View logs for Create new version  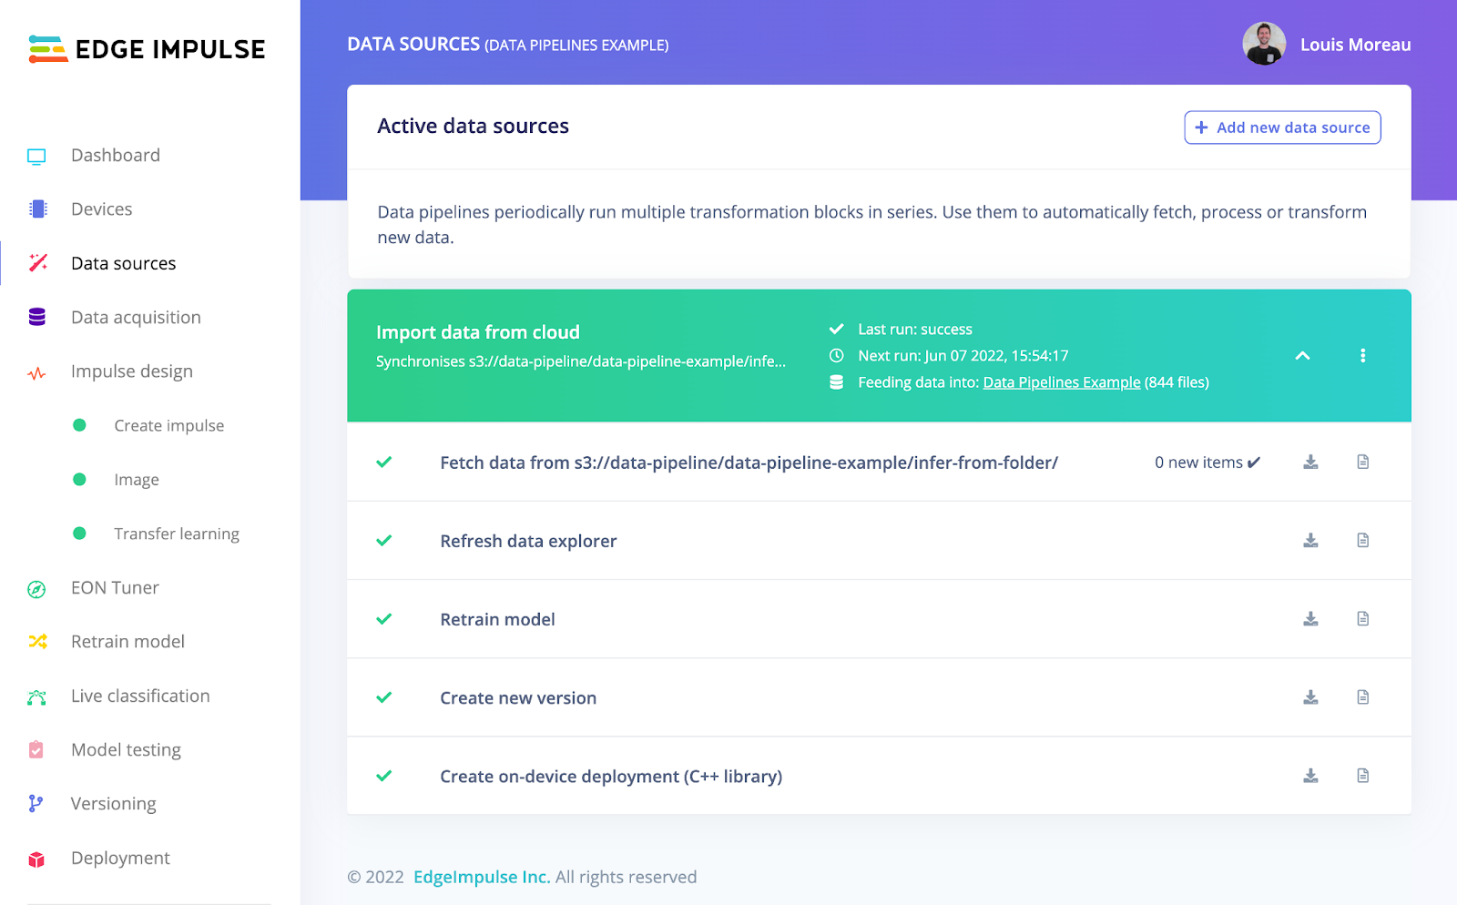pyautogui.click(x=1363, y=697)
